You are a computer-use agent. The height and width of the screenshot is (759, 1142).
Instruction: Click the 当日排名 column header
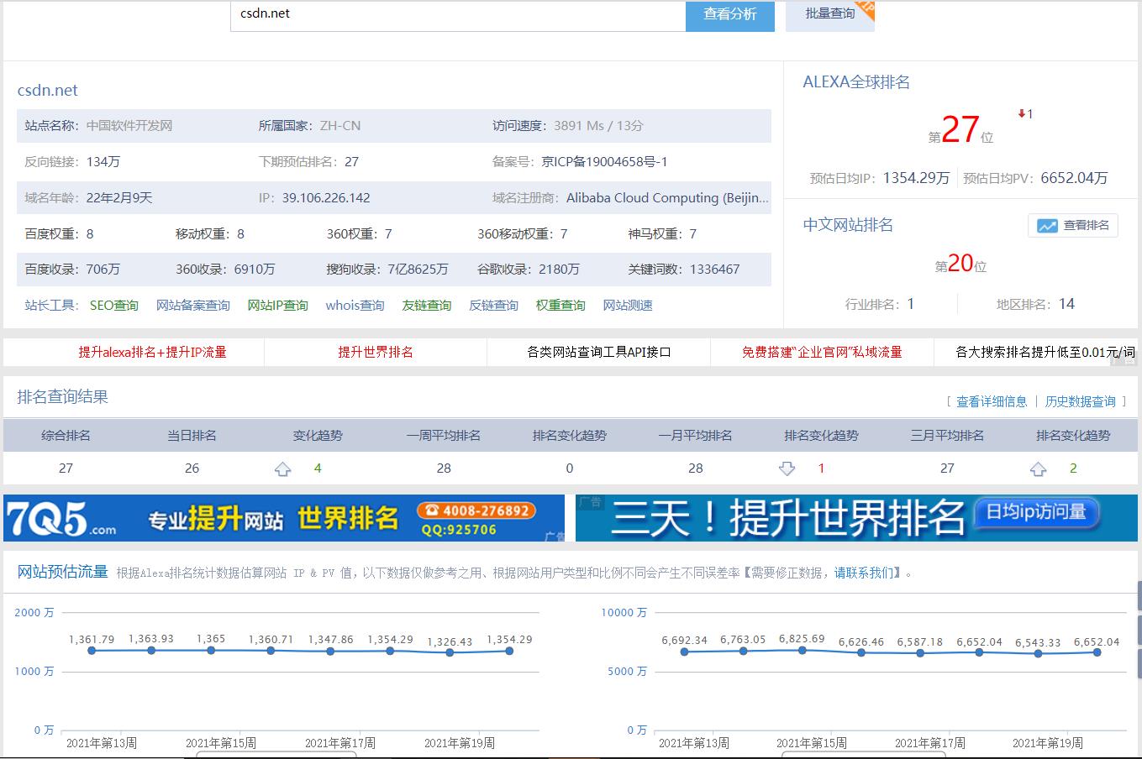(192, 436)
